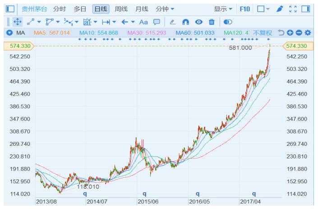The width and height of the screenshot is (318, 209).
Task: Select the eraser tool
Action: 173,22
